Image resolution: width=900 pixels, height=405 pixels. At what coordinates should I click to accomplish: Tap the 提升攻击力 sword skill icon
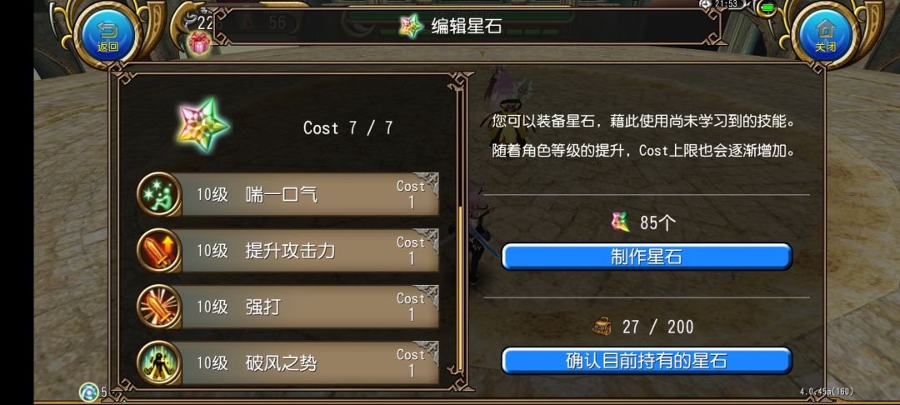[159, 251]
